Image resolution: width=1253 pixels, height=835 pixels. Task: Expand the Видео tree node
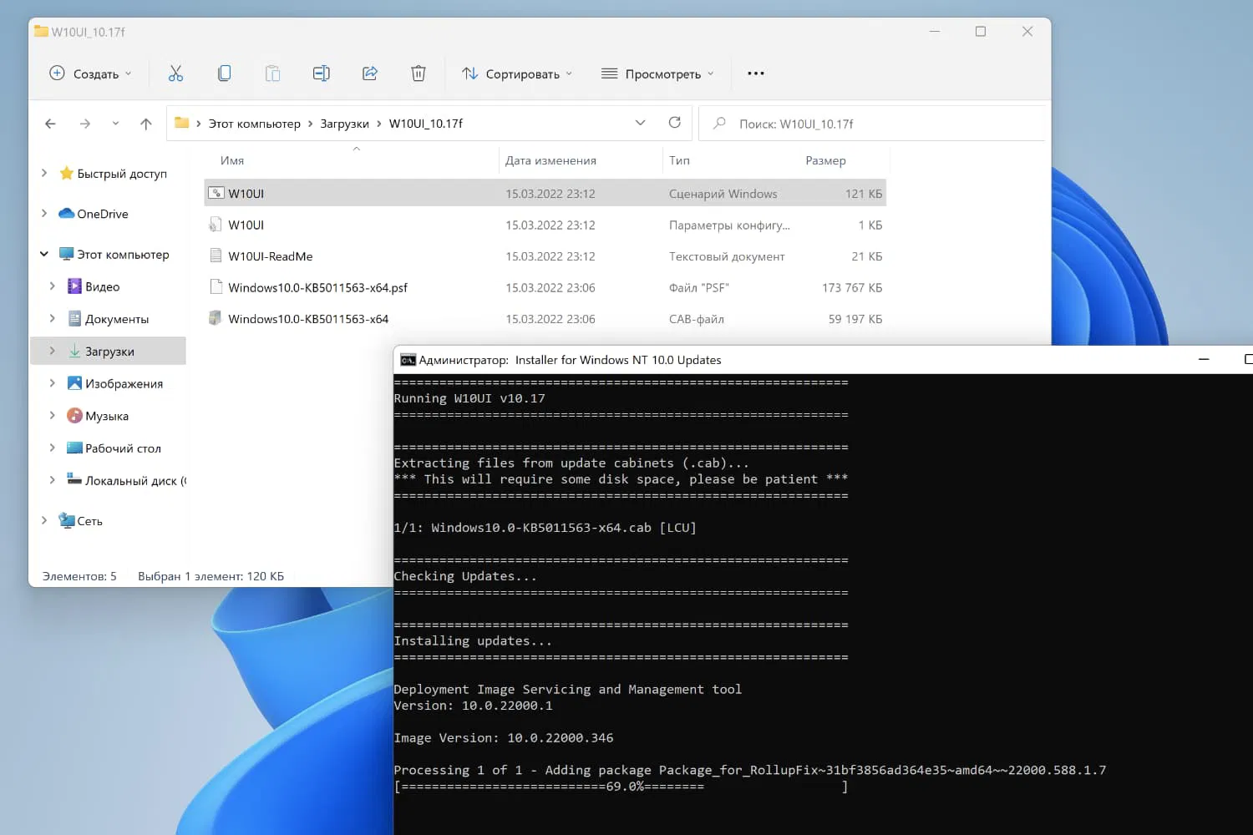[53, 286]
